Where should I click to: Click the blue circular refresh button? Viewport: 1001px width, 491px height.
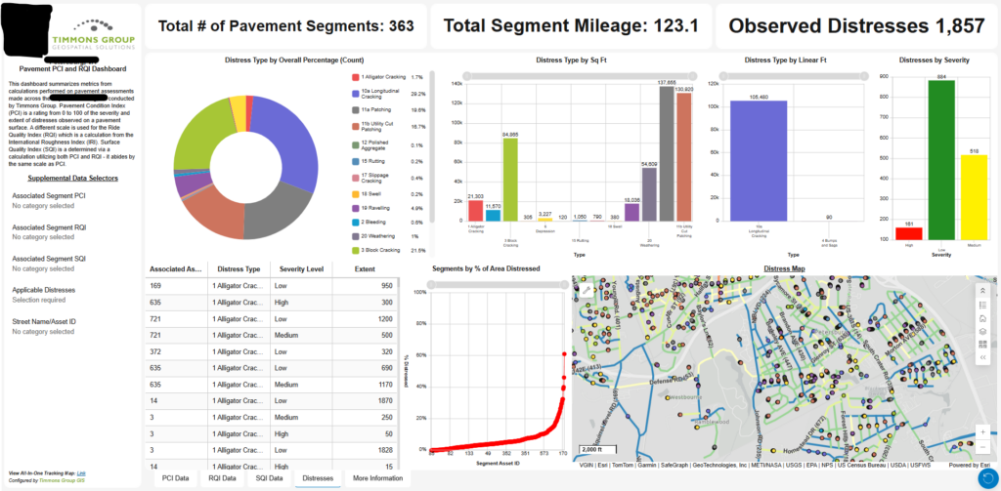click(988, 479)
